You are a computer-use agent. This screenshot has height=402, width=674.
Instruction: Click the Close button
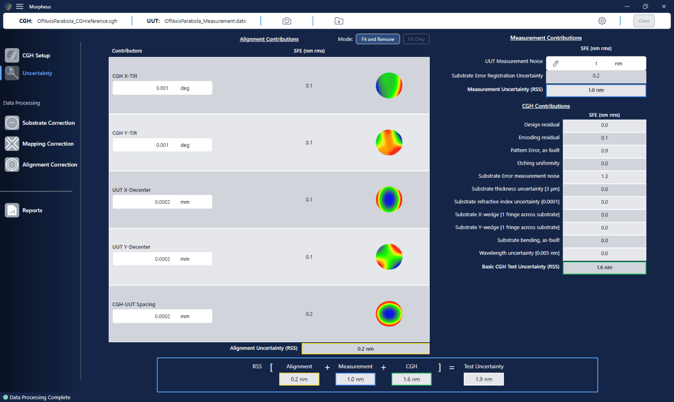click(644, 21)
